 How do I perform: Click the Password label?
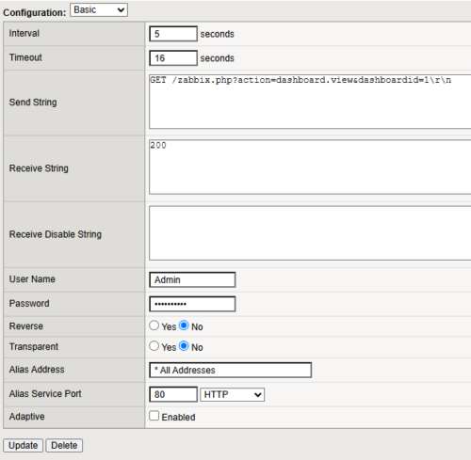point(29,303)
